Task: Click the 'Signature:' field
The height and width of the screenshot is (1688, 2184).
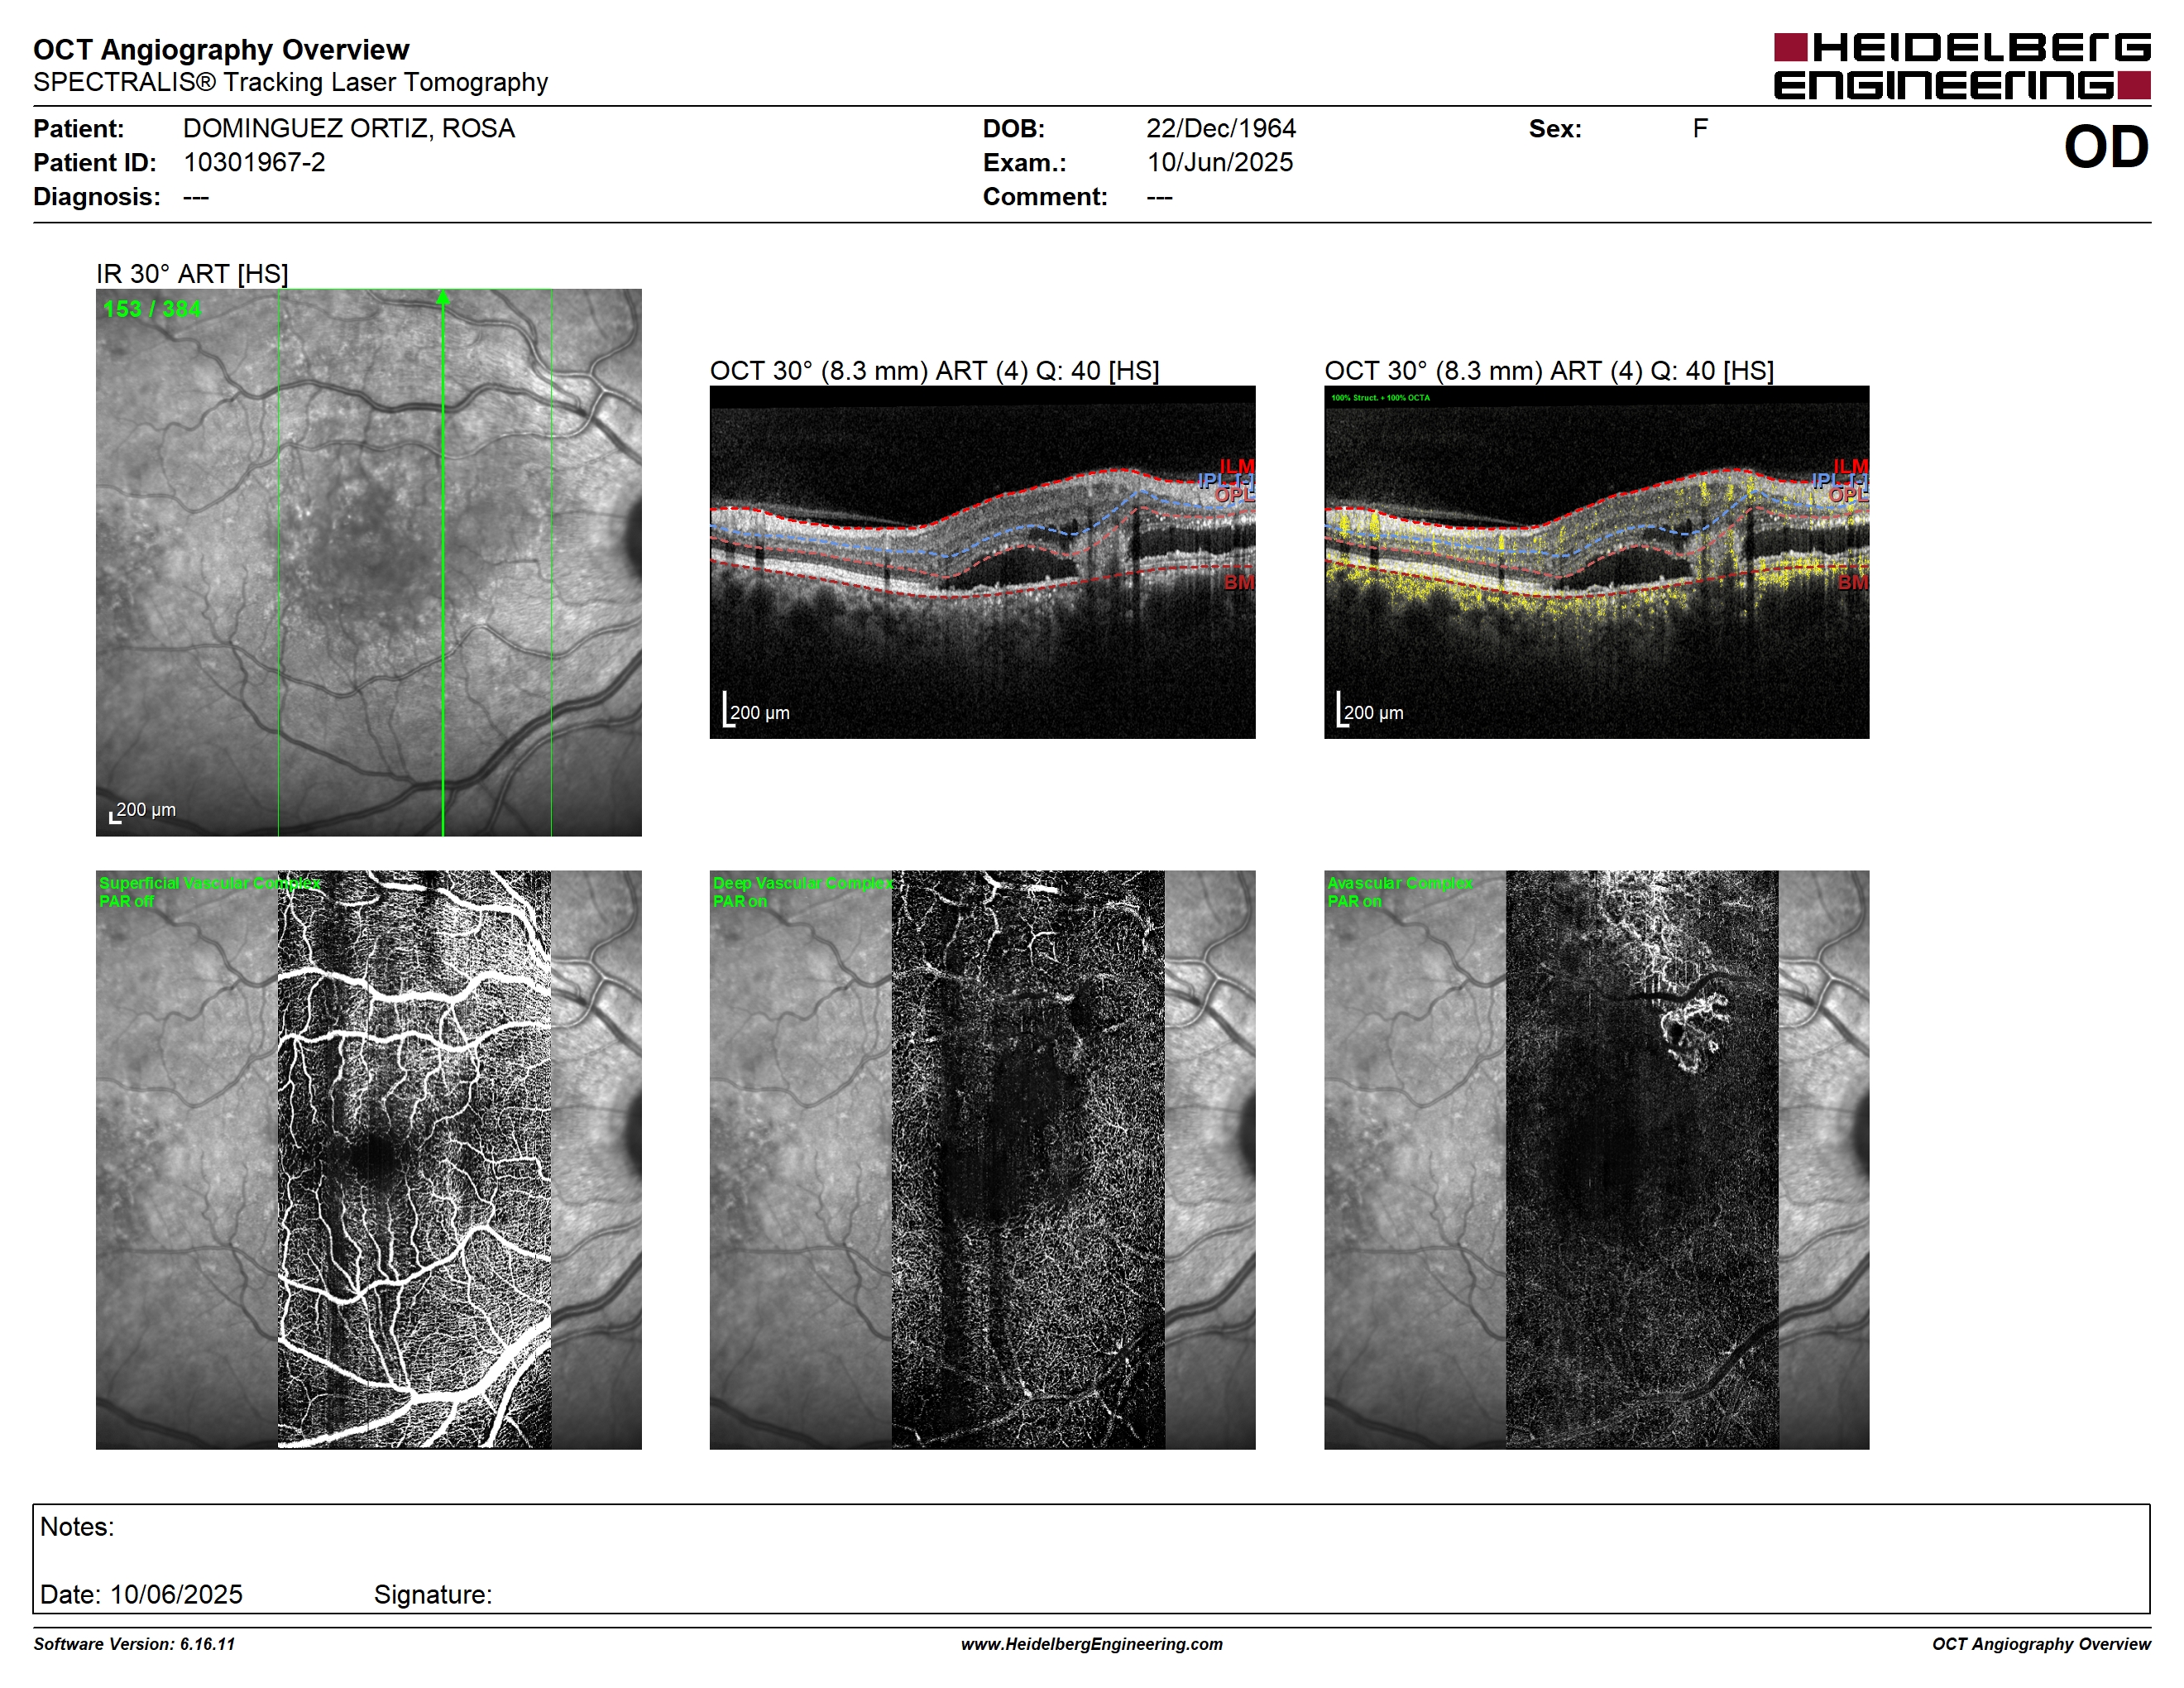Action: (433, 1594)
